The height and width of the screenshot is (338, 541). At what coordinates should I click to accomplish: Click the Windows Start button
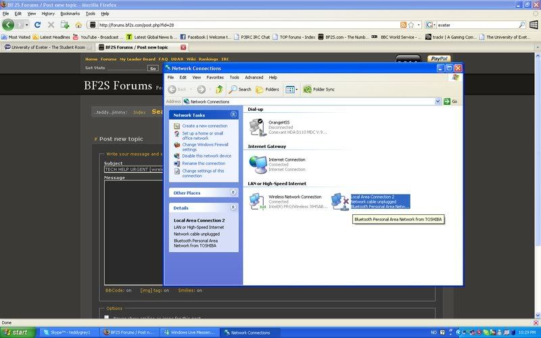click(18, 333)
